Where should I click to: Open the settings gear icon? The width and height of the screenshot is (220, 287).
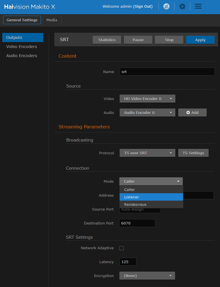click(182, 7)
